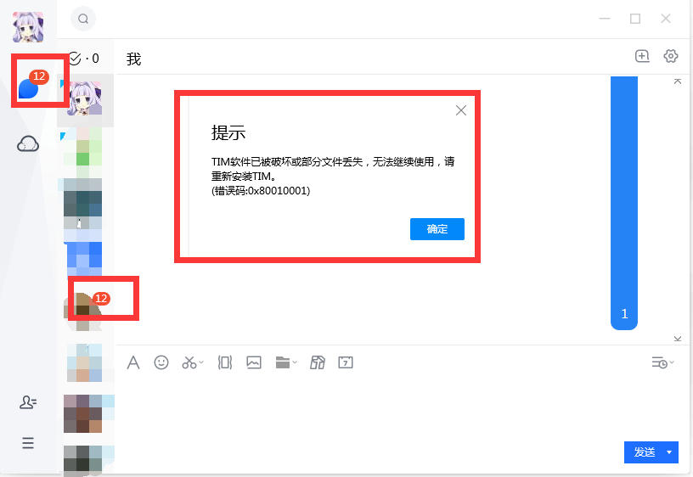Click the search icon at top
Image resolution: width=693 pixels, height=477 pixels.
pyautogui.click(x=83, y=19)
